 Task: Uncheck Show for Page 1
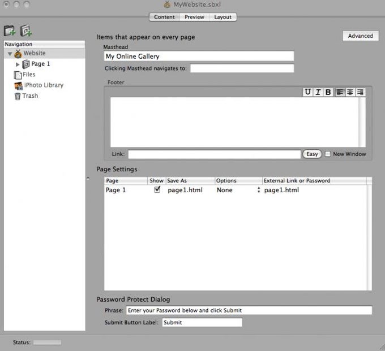[157, 189]
